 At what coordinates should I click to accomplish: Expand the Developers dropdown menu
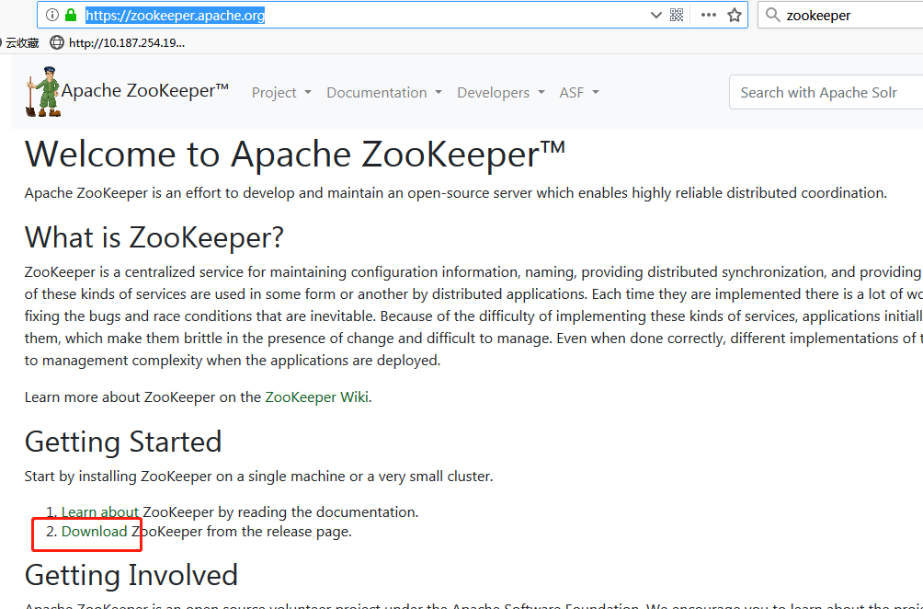[x=501, y=93]
